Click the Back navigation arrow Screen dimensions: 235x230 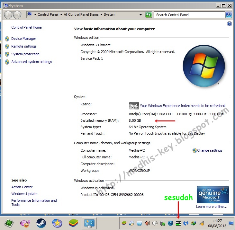point(8,15)
